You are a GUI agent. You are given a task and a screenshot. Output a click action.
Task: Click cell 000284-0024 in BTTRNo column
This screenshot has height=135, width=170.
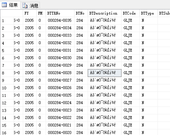(x=60, y=103)
